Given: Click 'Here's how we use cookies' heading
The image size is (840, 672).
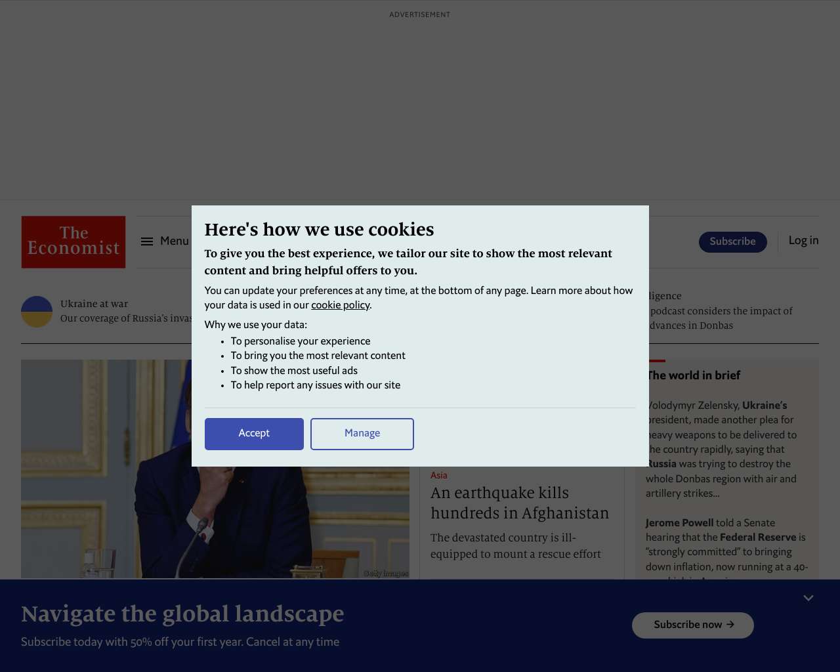Looking at the screenshot, I should pos(319,230).
